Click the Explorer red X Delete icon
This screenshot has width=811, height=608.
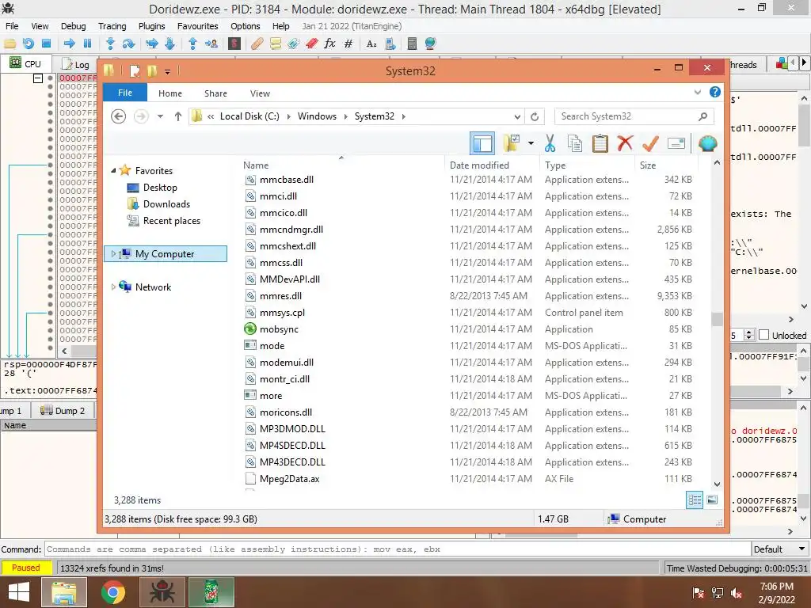(625, 142)
